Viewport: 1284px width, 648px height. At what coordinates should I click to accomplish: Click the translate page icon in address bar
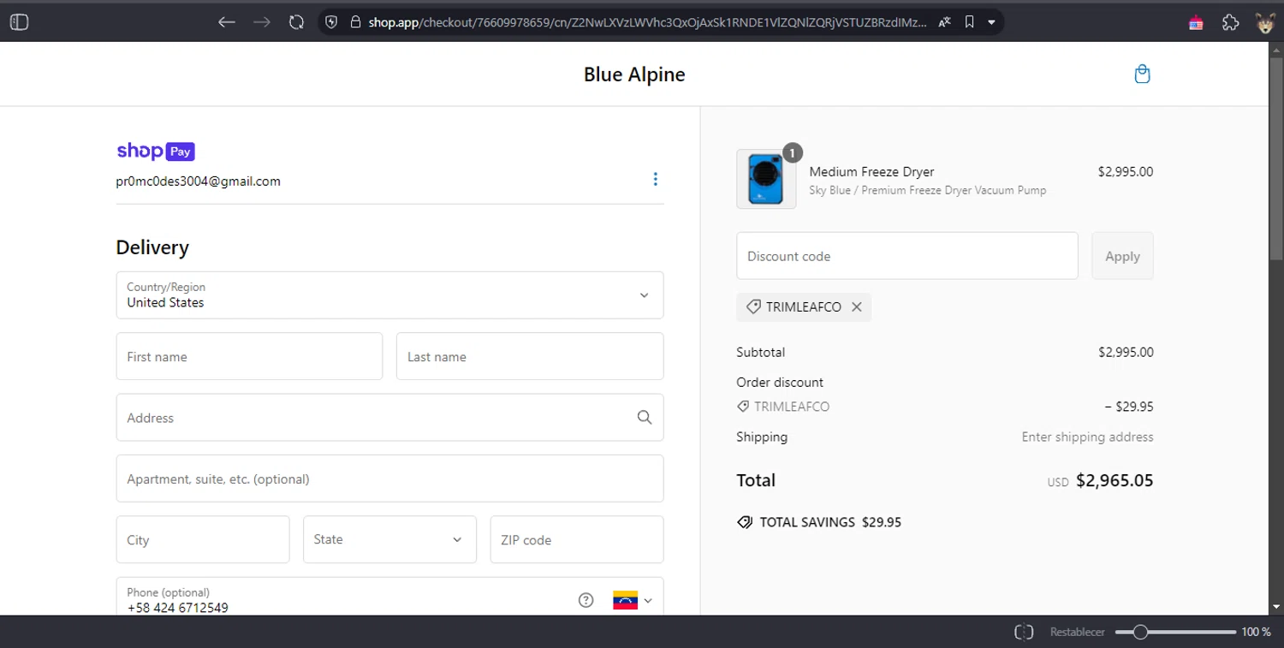945,22
